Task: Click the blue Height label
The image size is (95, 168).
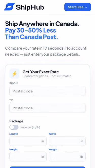Action: (x=13, y=149)
